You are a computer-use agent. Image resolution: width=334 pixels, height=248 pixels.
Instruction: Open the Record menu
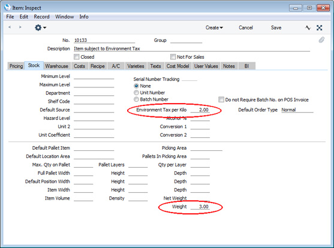coord(41,17)
